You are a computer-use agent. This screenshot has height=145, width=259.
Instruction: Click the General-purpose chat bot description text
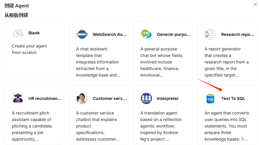point(162,62)
